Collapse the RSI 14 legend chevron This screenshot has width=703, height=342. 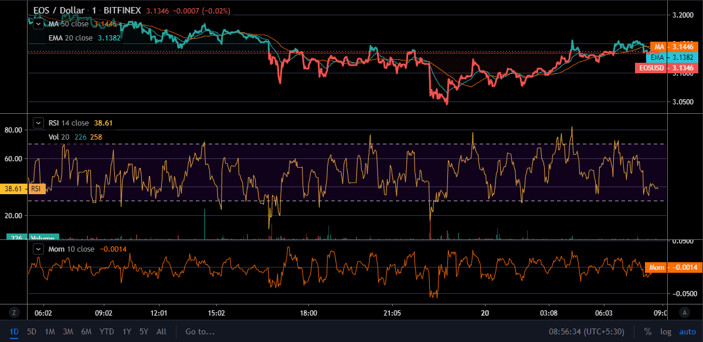pos(39,123)
